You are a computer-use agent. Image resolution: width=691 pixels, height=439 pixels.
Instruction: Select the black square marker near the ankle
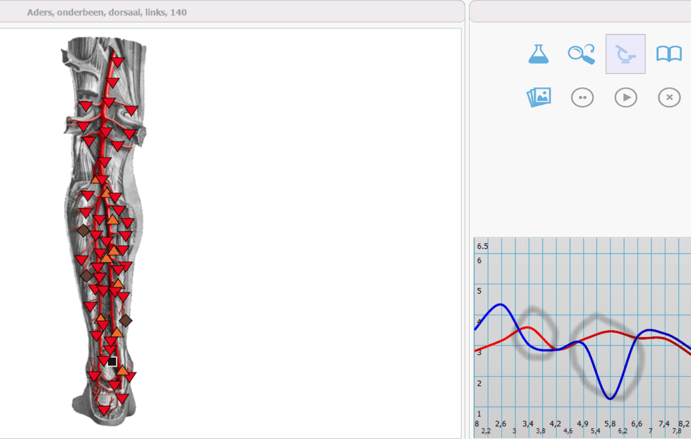click(112, 362)
